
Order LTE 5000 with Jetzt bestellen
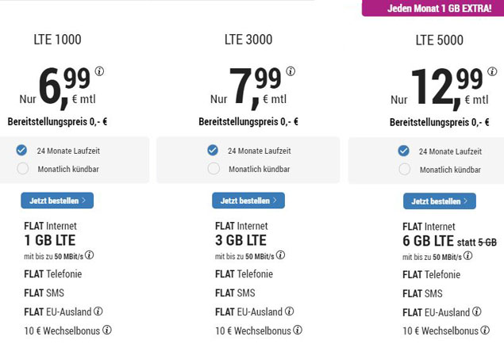(x=439, y=201)
